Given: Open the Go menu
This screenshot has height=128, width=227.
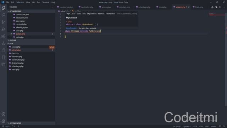Looking at the screenshot, I should pos(33,2).
